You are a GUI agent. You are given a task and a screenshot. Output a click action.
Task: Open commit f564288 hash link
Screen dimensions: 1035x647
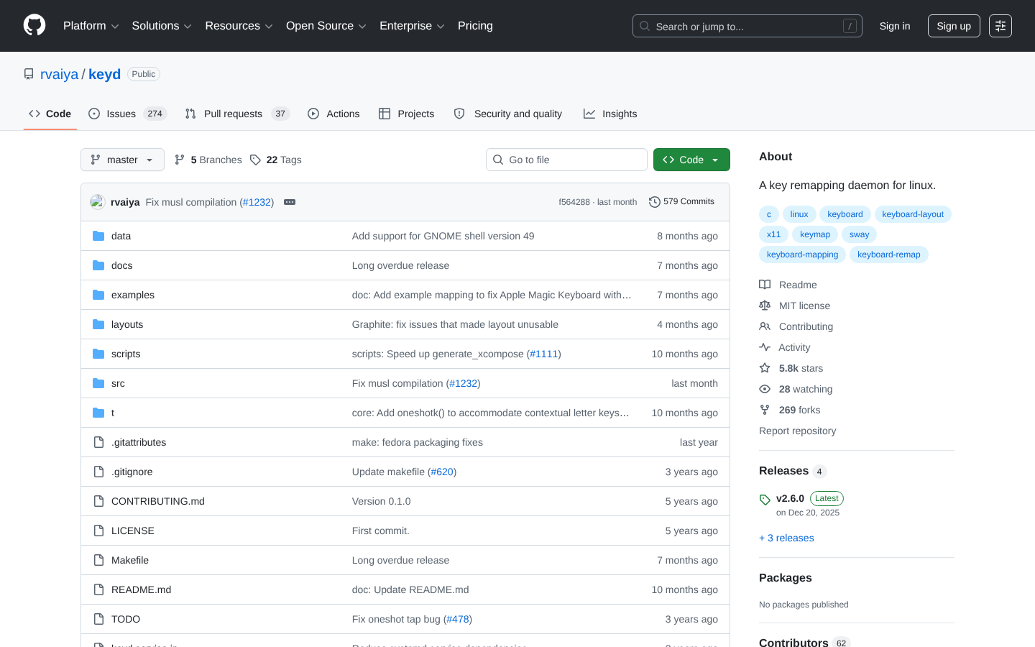click(x=574, y=202)
